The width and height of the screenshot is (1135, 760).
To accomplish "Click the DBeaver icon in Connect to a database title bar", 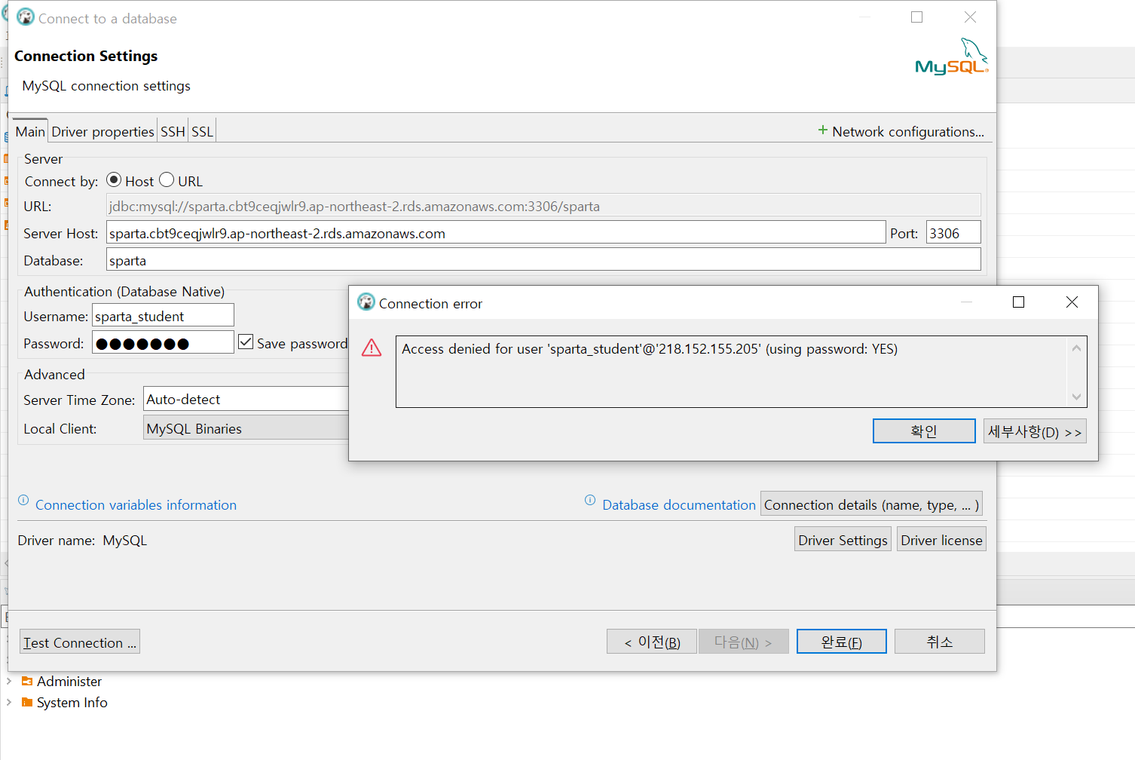I will (26, 17).
